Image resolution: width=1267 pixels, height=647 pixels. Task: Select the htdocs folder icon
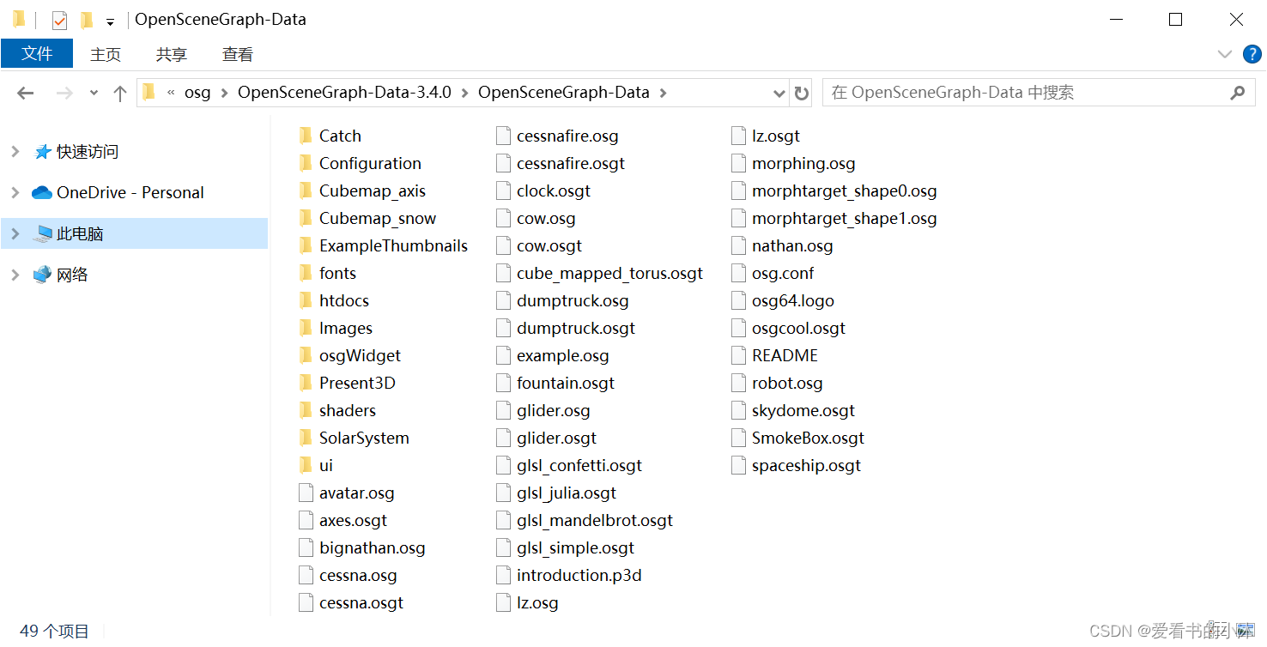[306, 300]
